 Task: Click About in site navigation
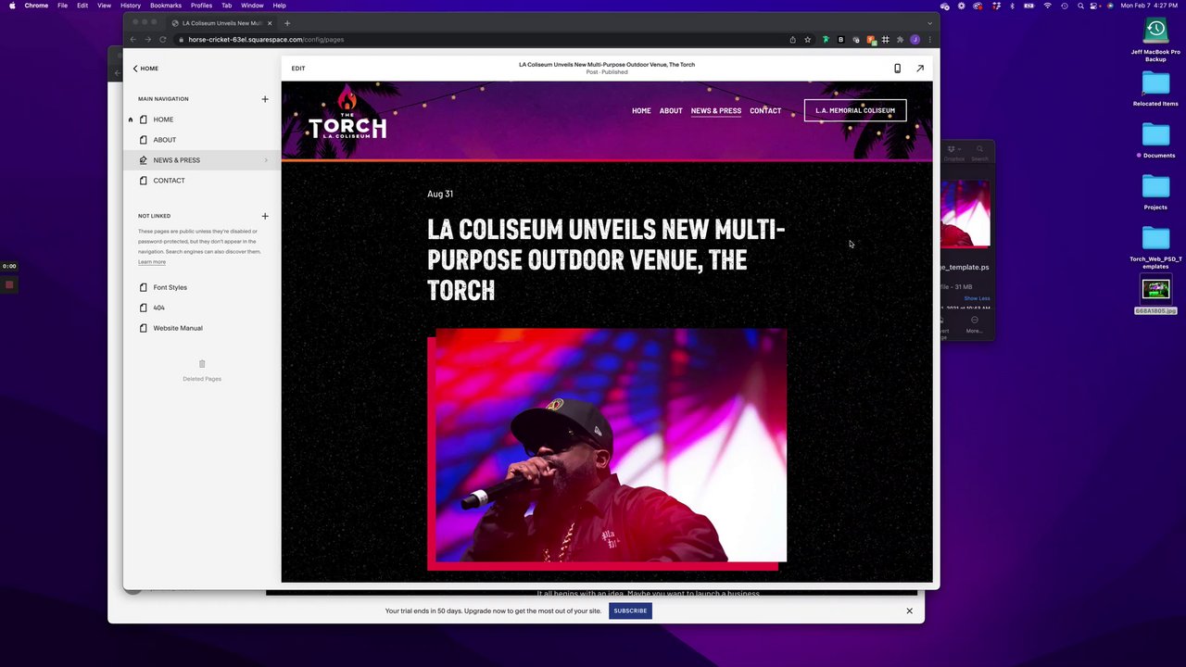pyautogui.click(x=671, y=111)
